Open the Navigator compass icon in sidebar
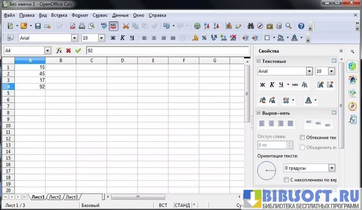362x210 pixels. pos(353,106)
